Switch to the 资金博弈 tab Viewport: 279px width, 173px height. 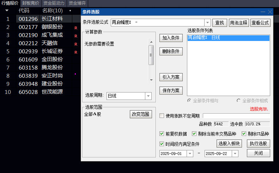77,3
